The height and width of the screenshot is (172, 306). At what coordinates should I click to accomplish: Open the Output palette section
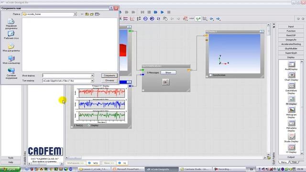[291, 157]
